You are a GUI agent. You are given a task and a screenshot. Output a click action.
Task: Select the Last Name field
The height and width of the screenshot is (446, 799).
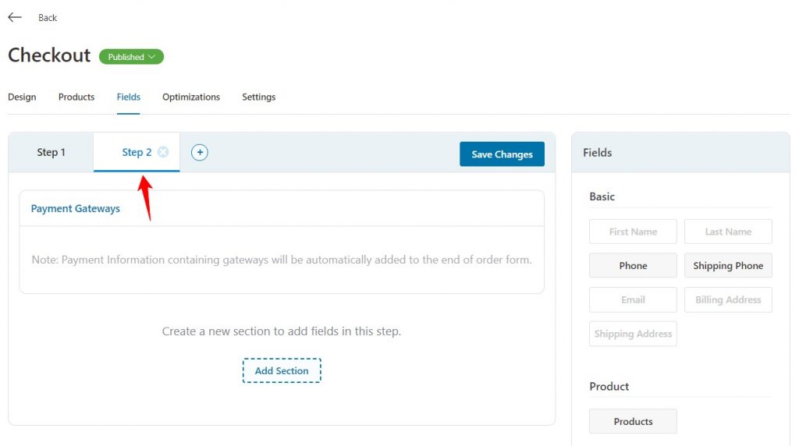point(728,232)
